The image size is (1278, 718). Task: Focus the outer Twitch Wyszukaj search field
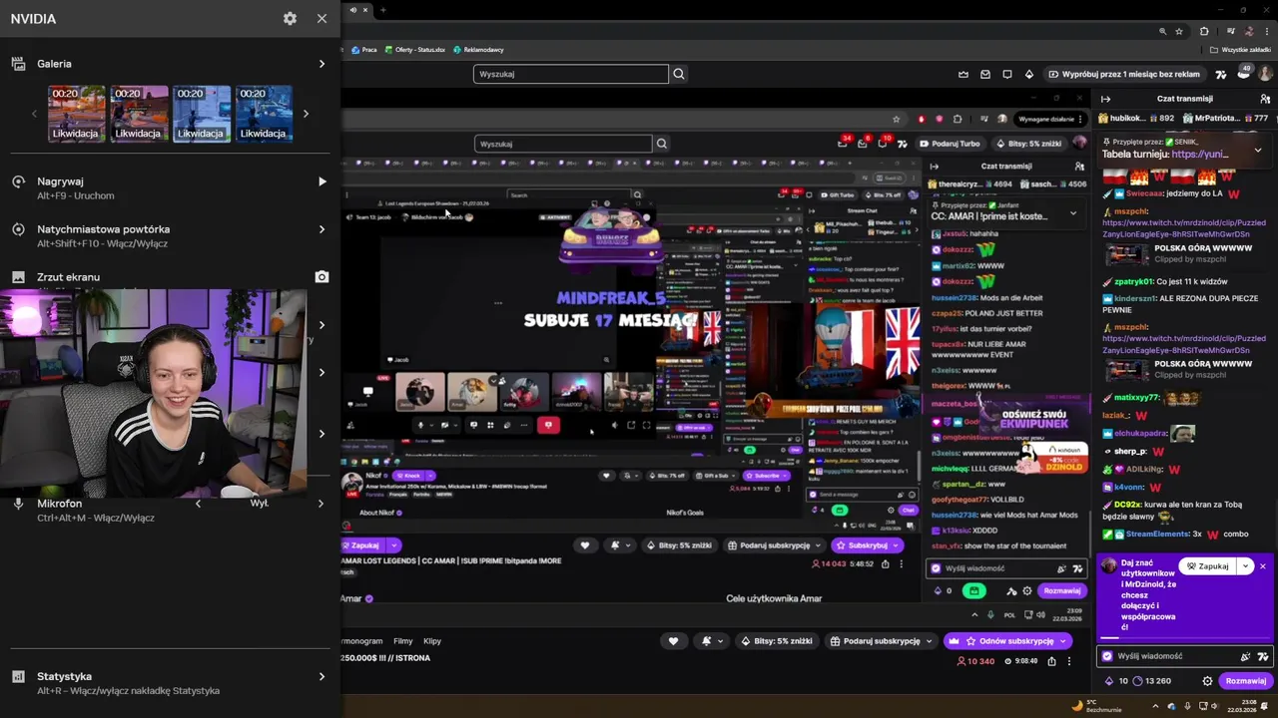pyautogui.click(x=570, y=74)
